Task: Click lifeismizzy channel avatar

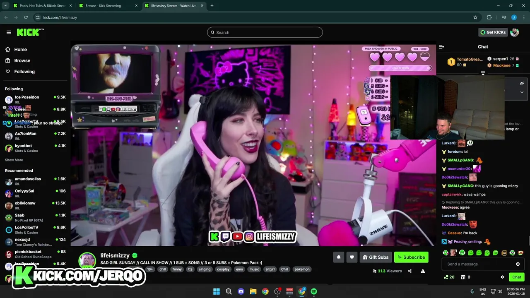Action: coord(87,261)
